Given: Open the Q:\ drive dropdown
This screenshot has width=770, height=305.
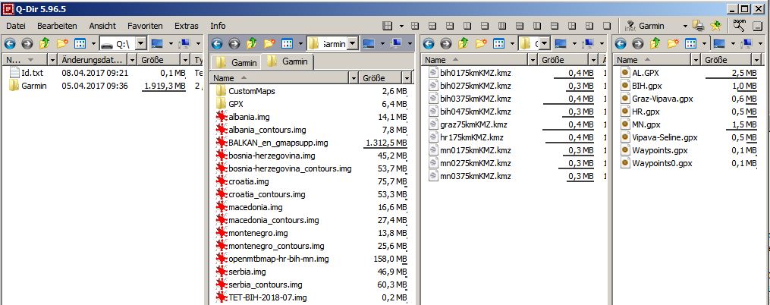Looking at the screenshot, I should pyautogui.click(x=140, y=43).
